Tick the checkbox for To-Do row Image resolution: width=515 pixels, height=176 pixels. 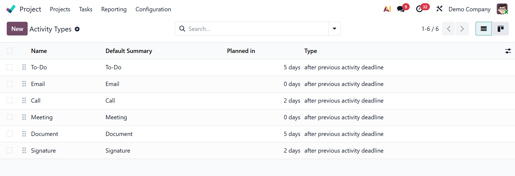10,67
